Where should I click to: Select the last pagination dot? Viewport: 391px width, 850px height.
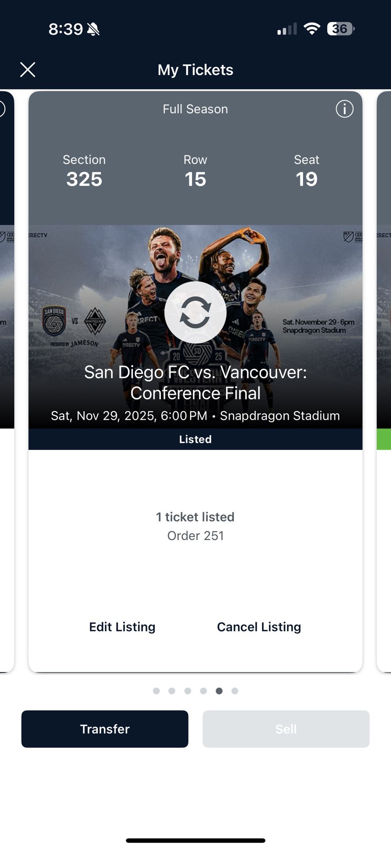(235, 691)
